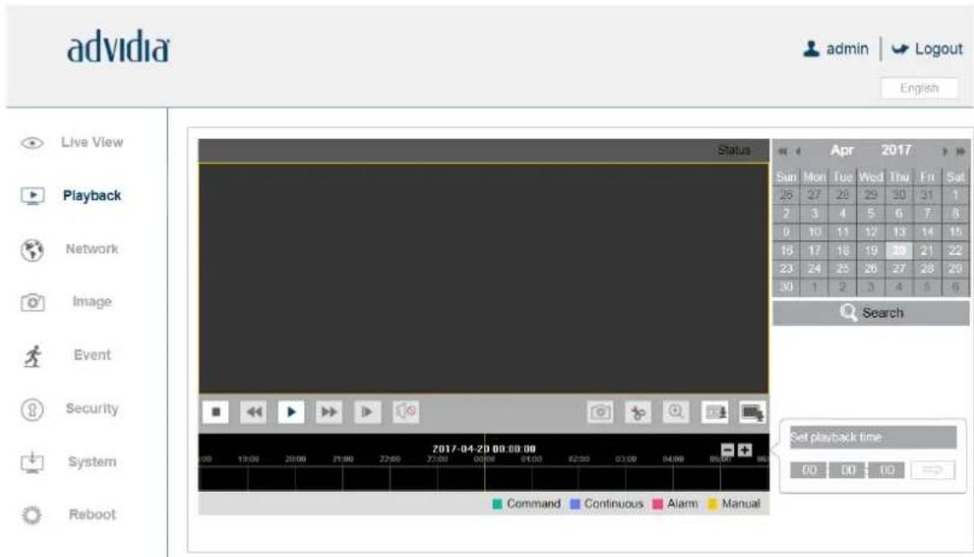974x557 pixels.
Task: Start clipping with the scissors icon
Action: click(x=638, y=411)
